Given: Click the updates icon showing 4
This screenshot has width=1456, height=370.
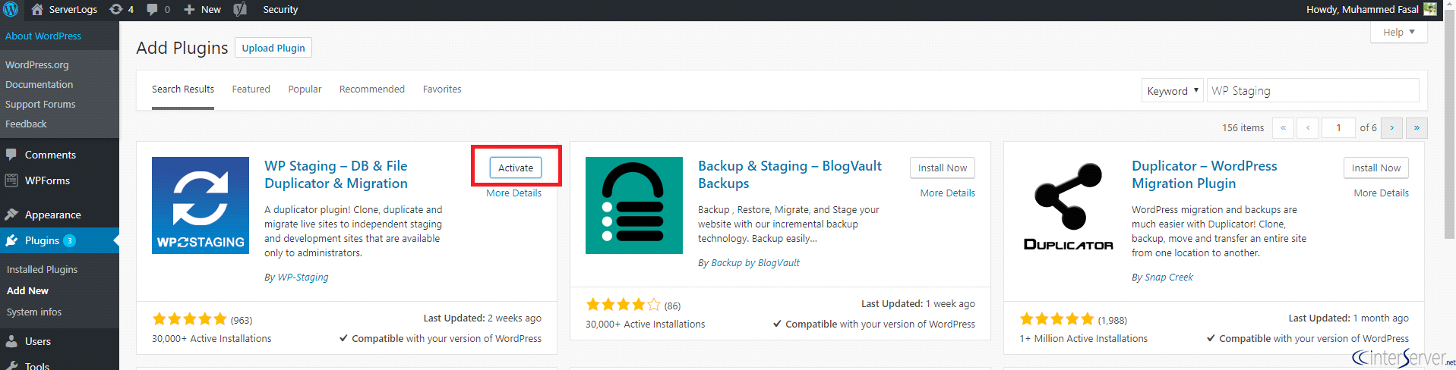Looking at the screenshot, I should coord(122,9).
